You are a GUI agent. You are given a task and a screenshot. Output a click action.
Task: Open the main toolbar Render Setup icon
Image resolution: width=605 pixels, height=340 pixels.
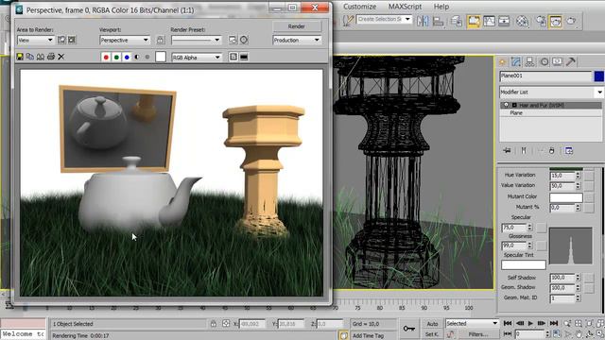(541, 21)
